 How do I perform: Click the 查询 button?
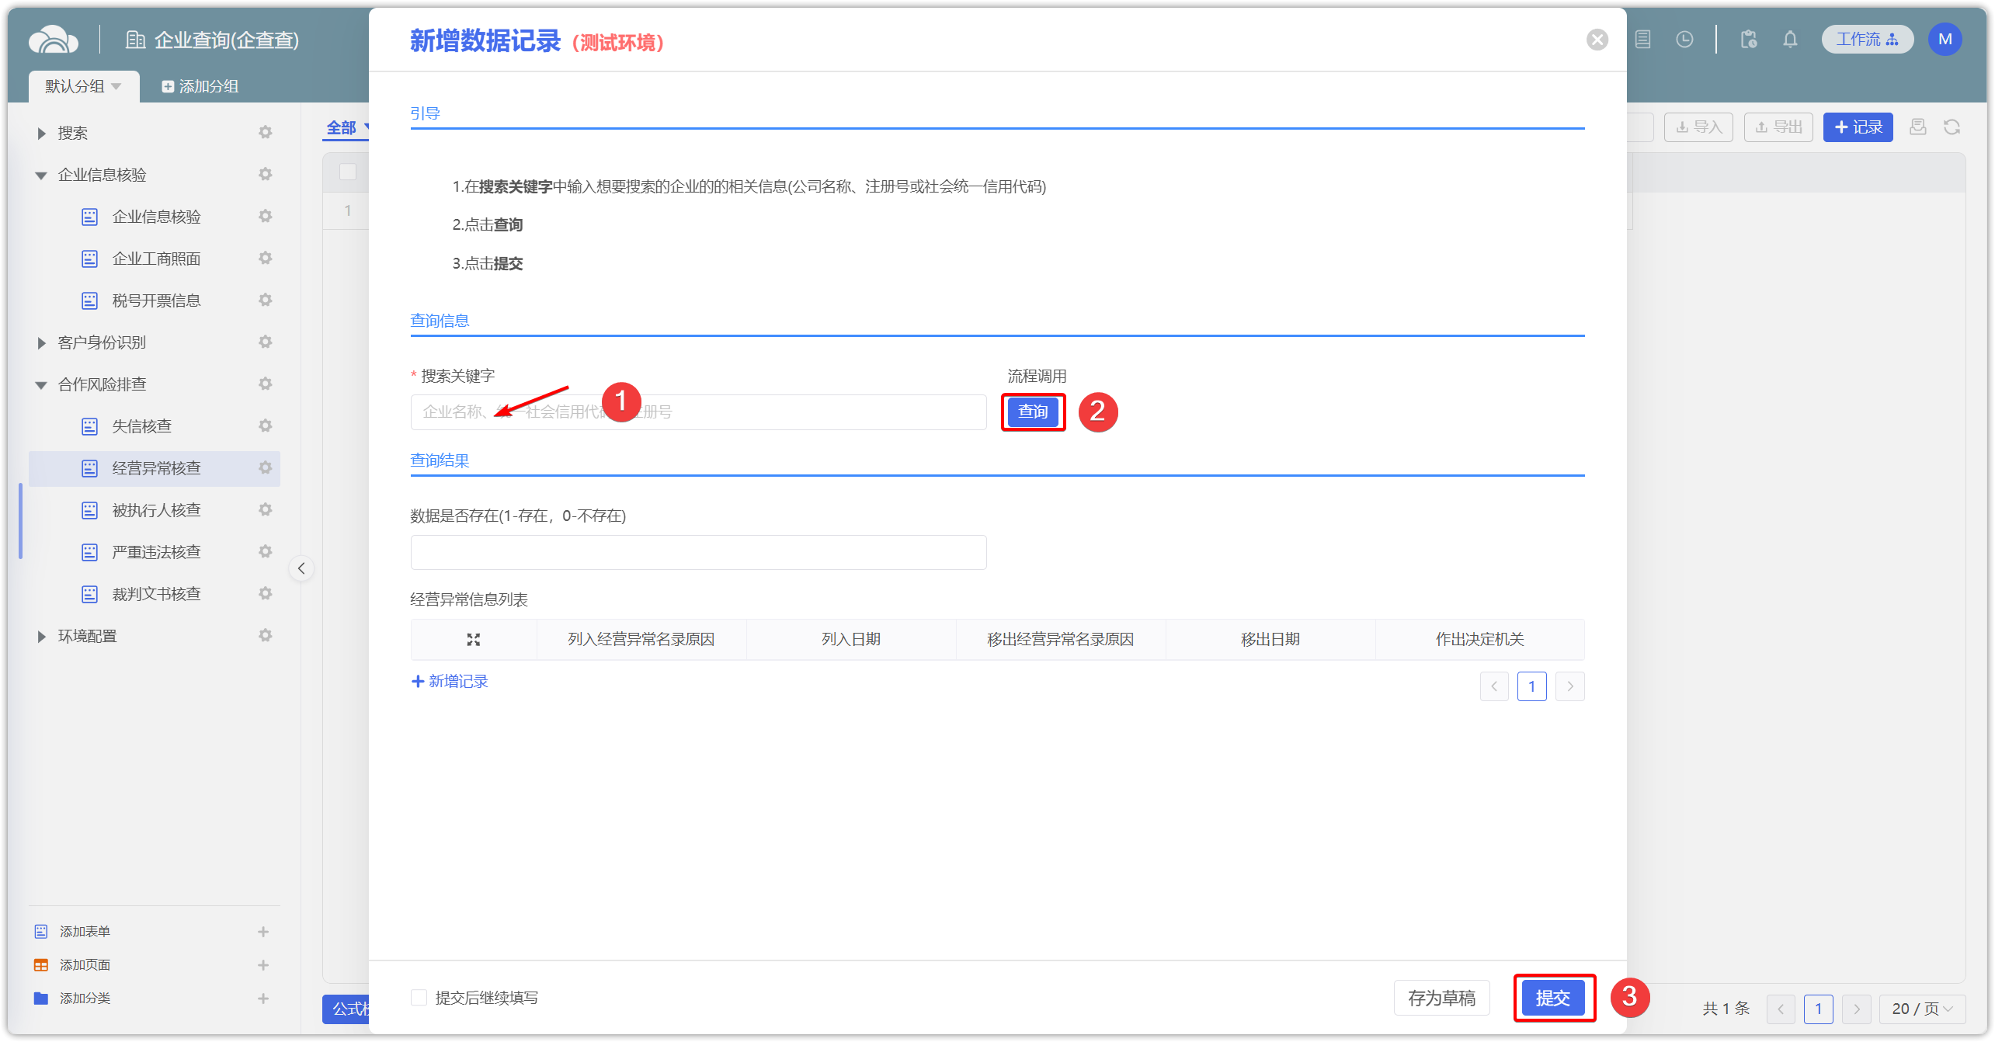(1033, 412)
